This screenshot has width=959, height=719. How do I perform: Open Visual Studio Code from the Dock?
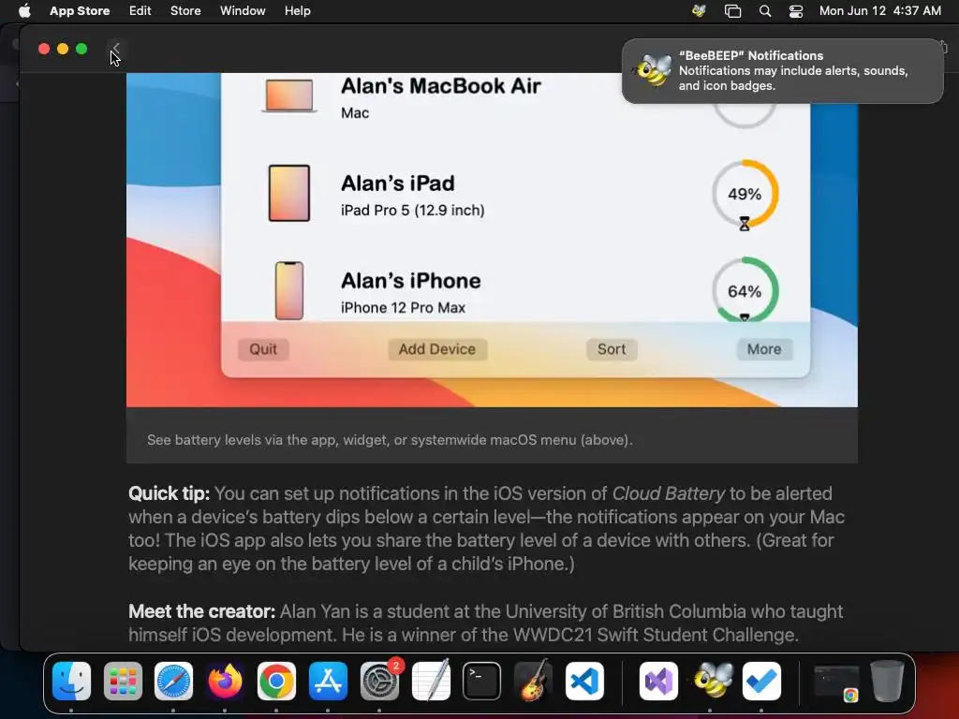[x=584, y=681]
